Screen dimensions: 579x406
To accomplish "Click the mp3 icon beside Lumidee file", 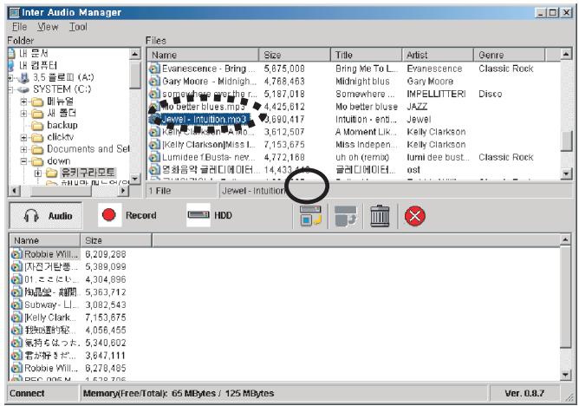I will pos(154,157).
